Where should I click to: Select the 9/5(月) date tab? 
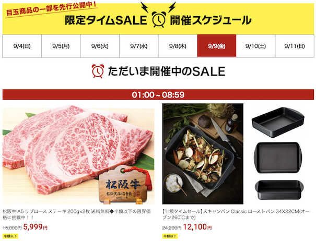pyautogui.click(x=61, y=46)
